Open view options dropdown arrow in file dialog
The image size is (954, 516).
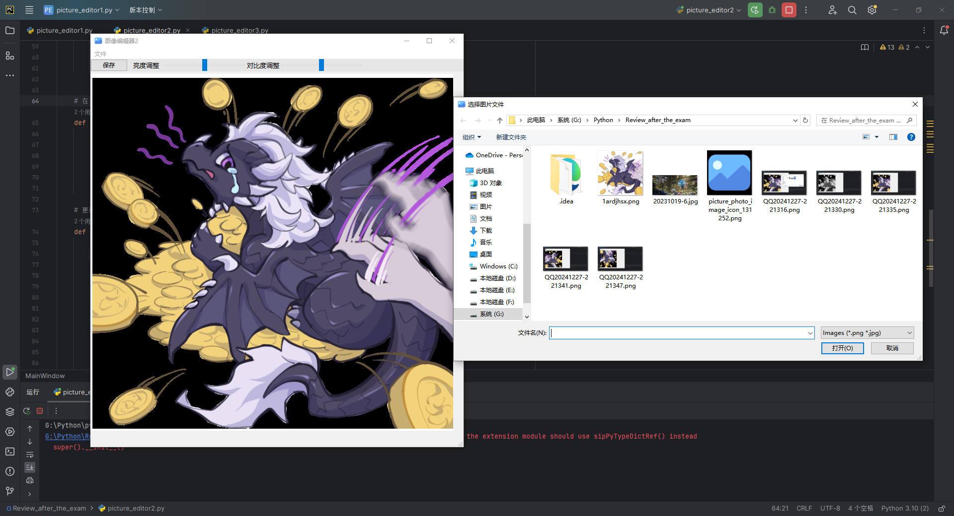click(x=876, y=137)
